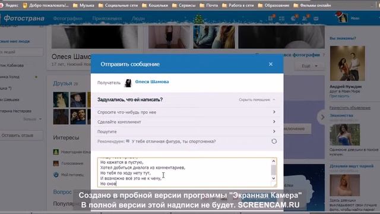Open Холод friend in left sidebar
This screenshot has width=380, height=214.
click(x=9, y=77)
